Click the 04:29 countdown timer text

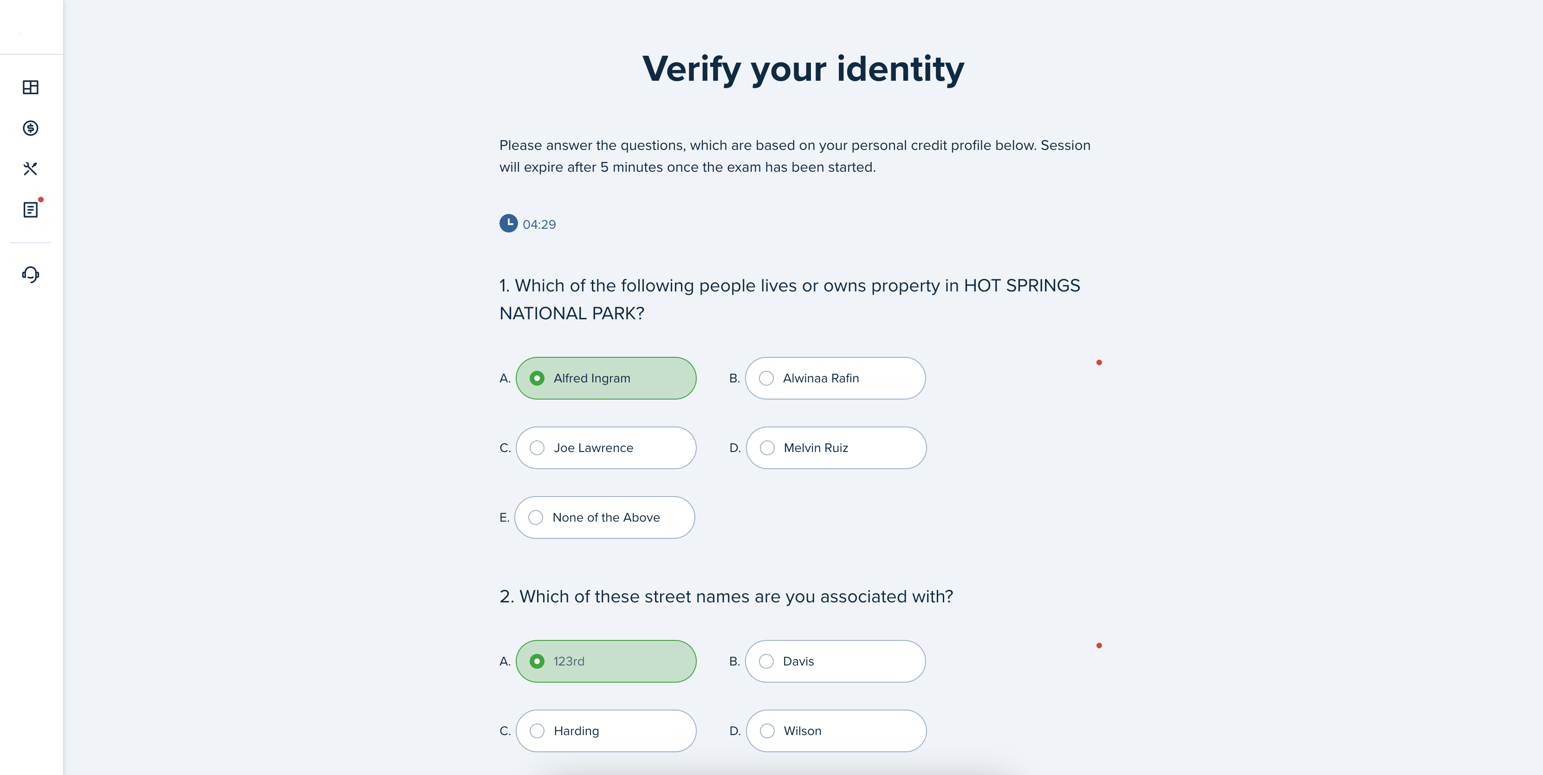coord(539,225)
